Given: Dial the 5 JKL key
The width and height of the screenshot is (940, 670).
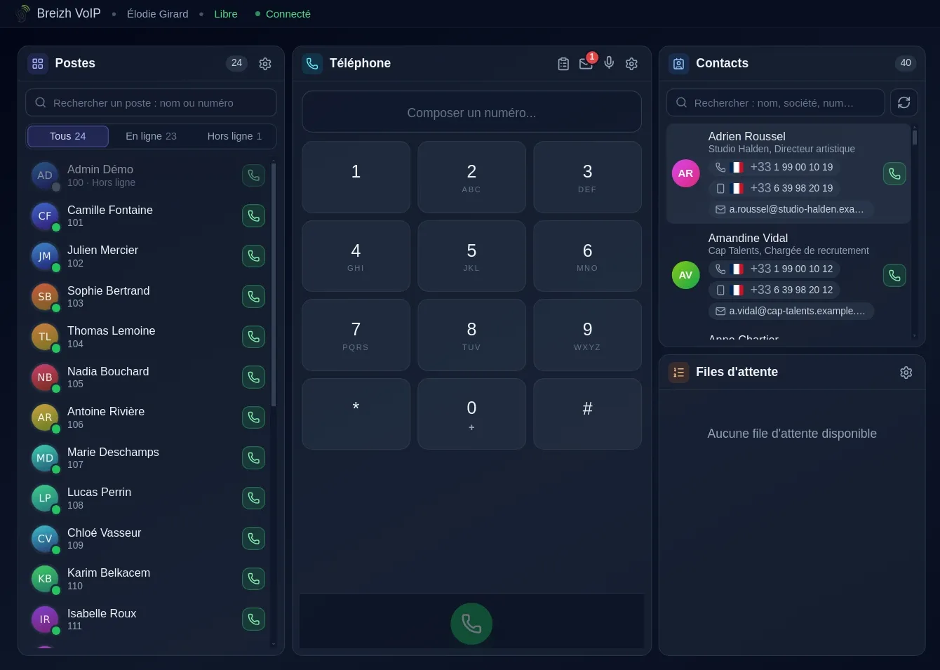Looking at the screenshot, I should 471,256.
